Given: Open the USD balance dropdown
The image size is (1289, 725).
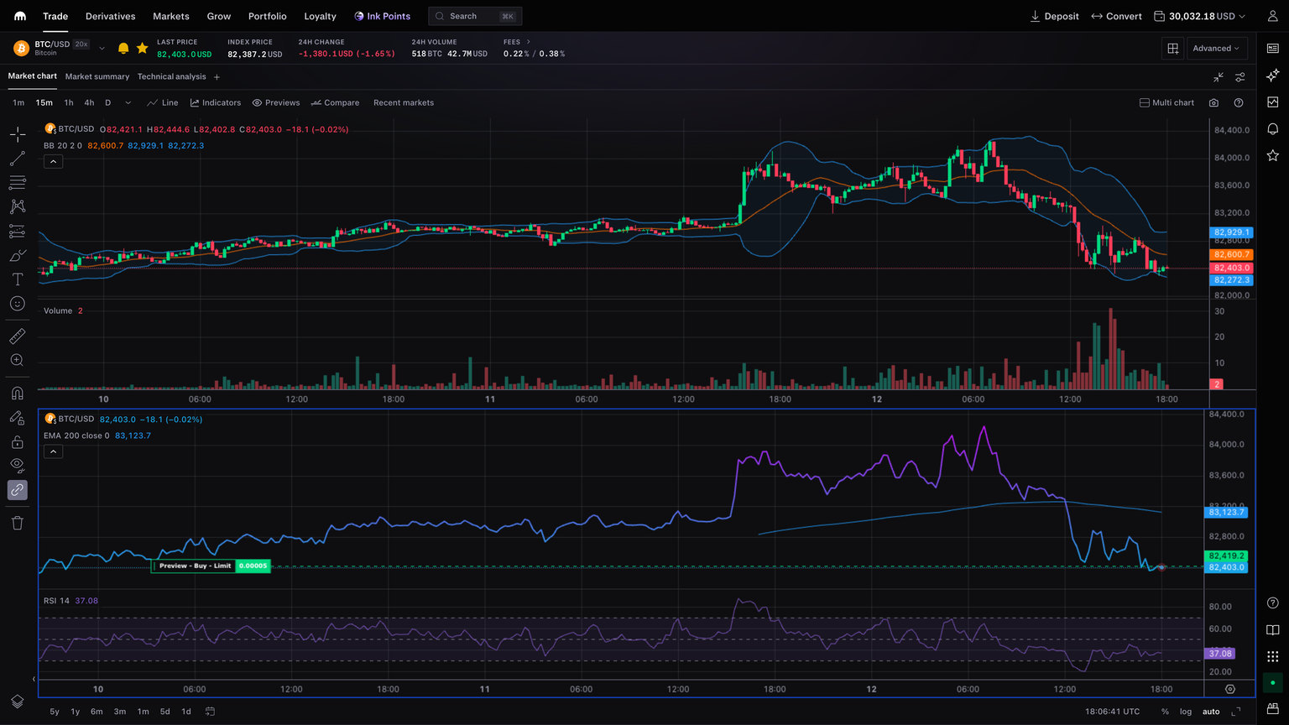Looking at the screenshot, I should 1200,16.
